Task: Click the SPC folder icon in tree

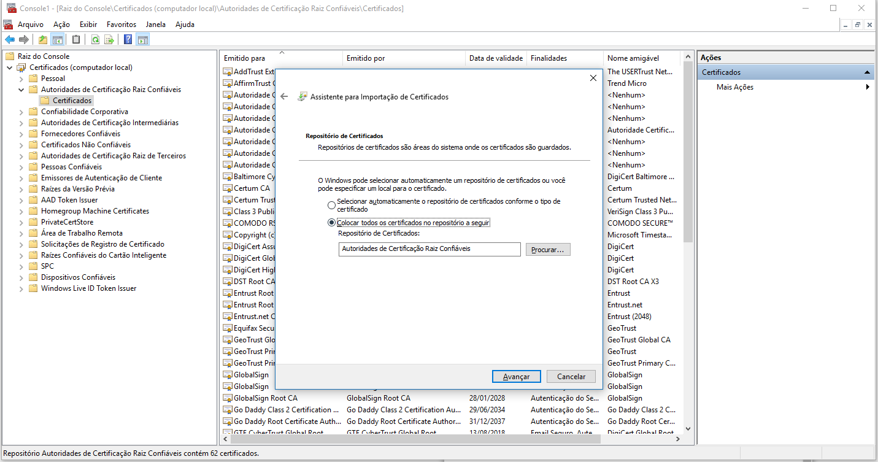Action: [x=33, y=266]
